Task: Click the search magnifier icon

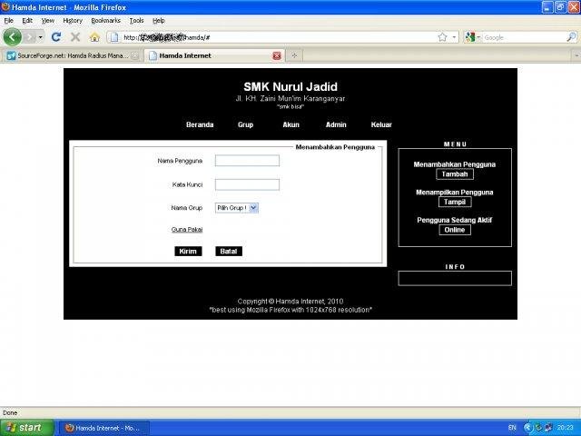Action: pos(571,37)
